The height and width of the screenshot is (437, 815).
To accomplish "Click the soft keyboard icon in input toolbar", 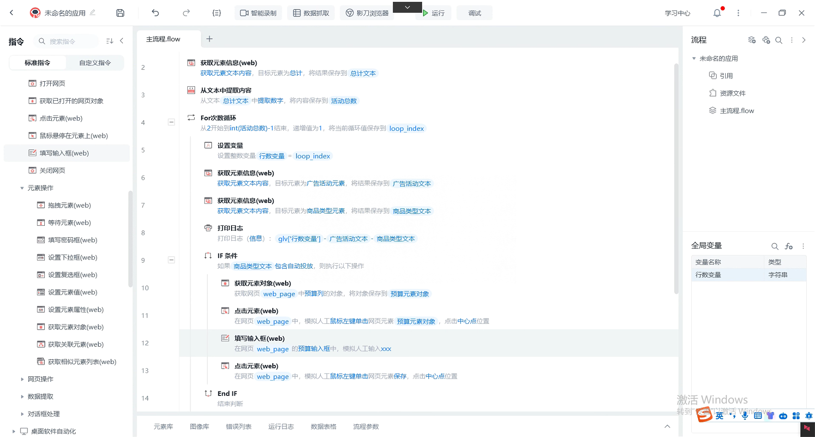I will coord(758,416).
